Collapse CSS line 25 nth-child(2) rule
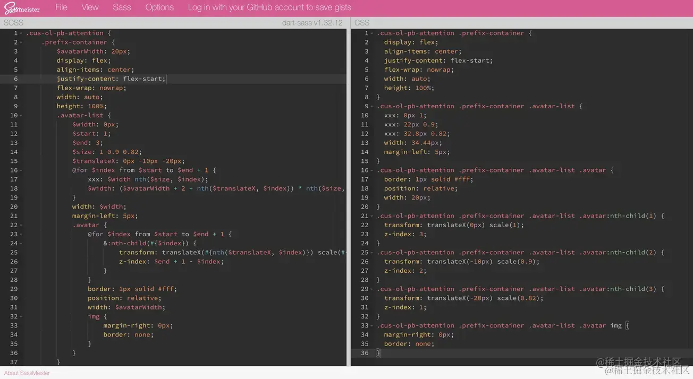 pyautogui.click(x=372, y=253)
